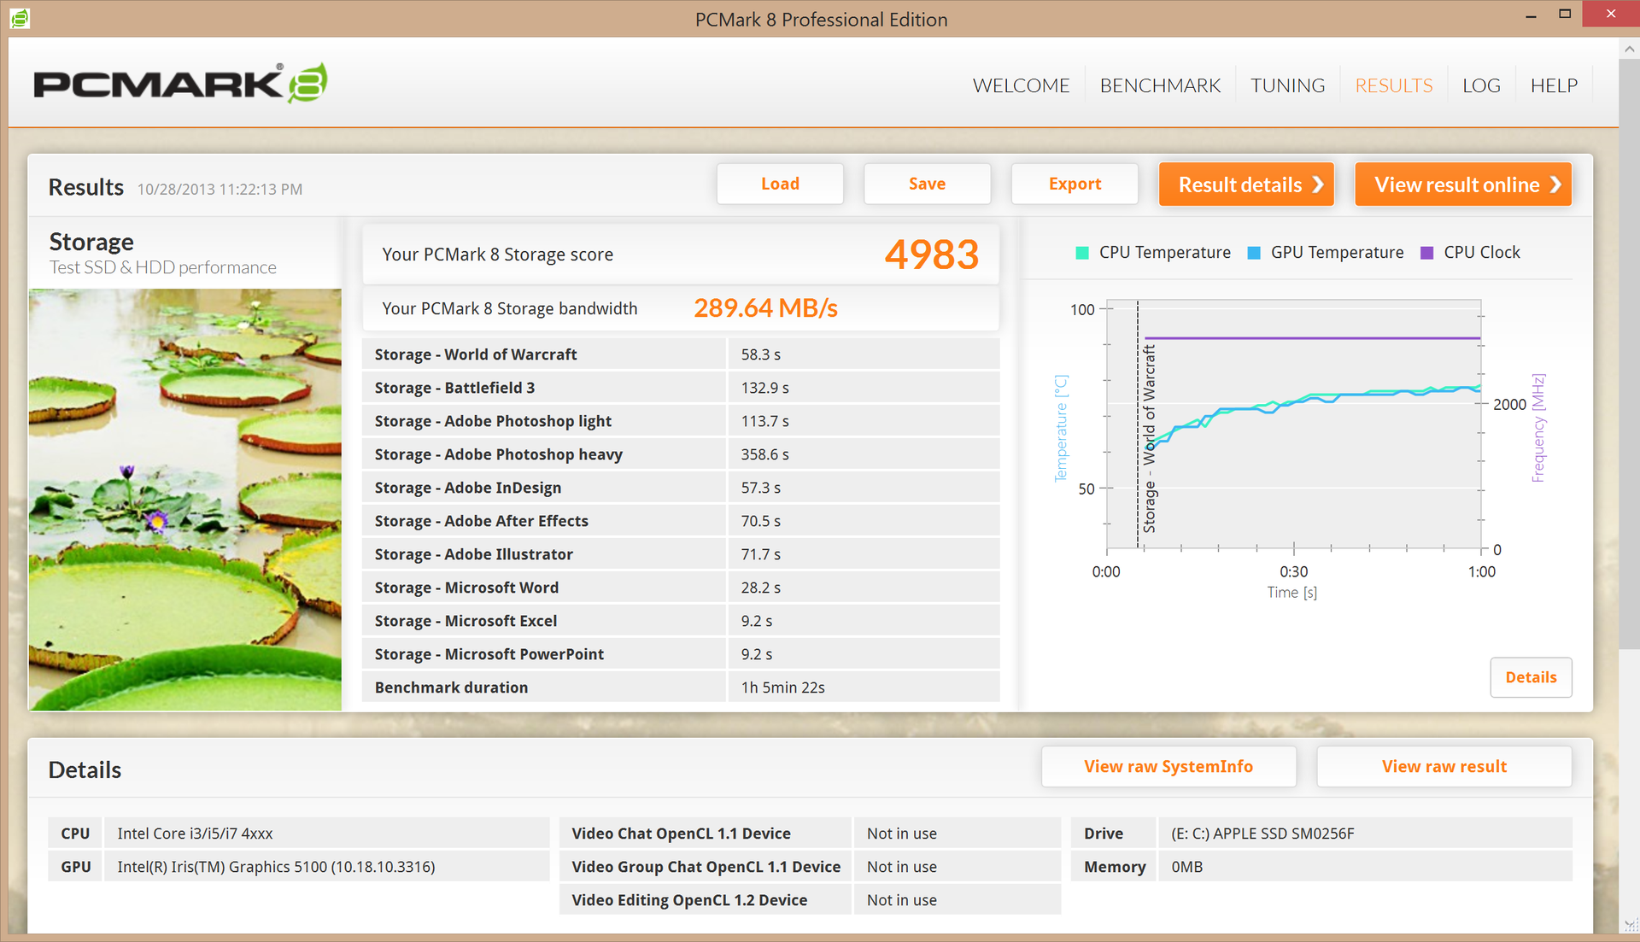Click the water lily storage thumbnail image
The image size is (1640, 942).
(184, 500)
